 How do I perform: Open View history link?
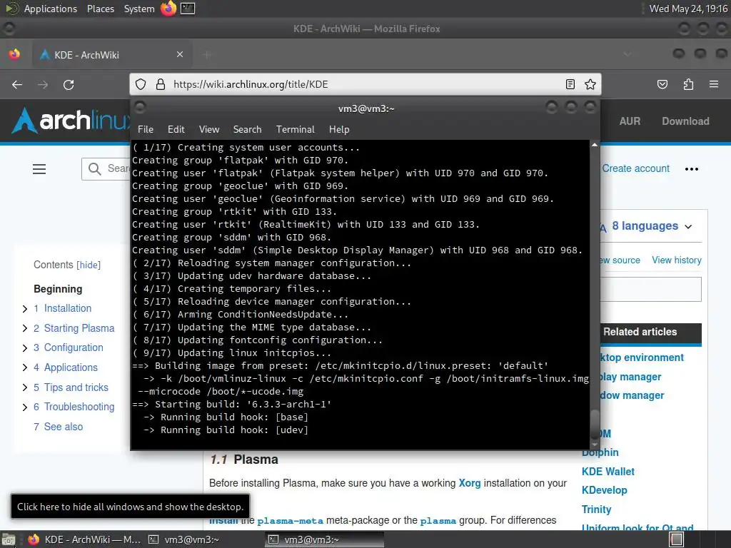coord(677,260)
